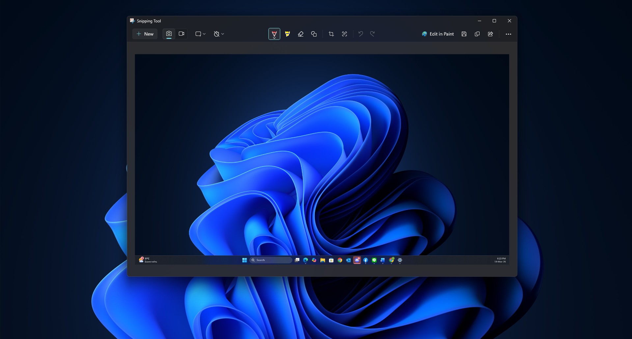Share the captured snip

[x=490, y=34]
